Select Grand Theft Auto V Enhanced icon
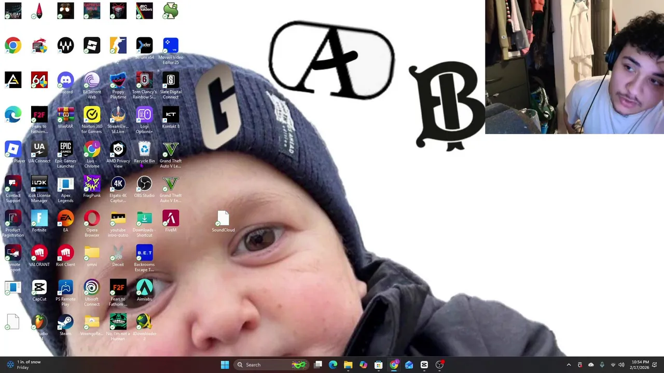 (x=171, y=190)
